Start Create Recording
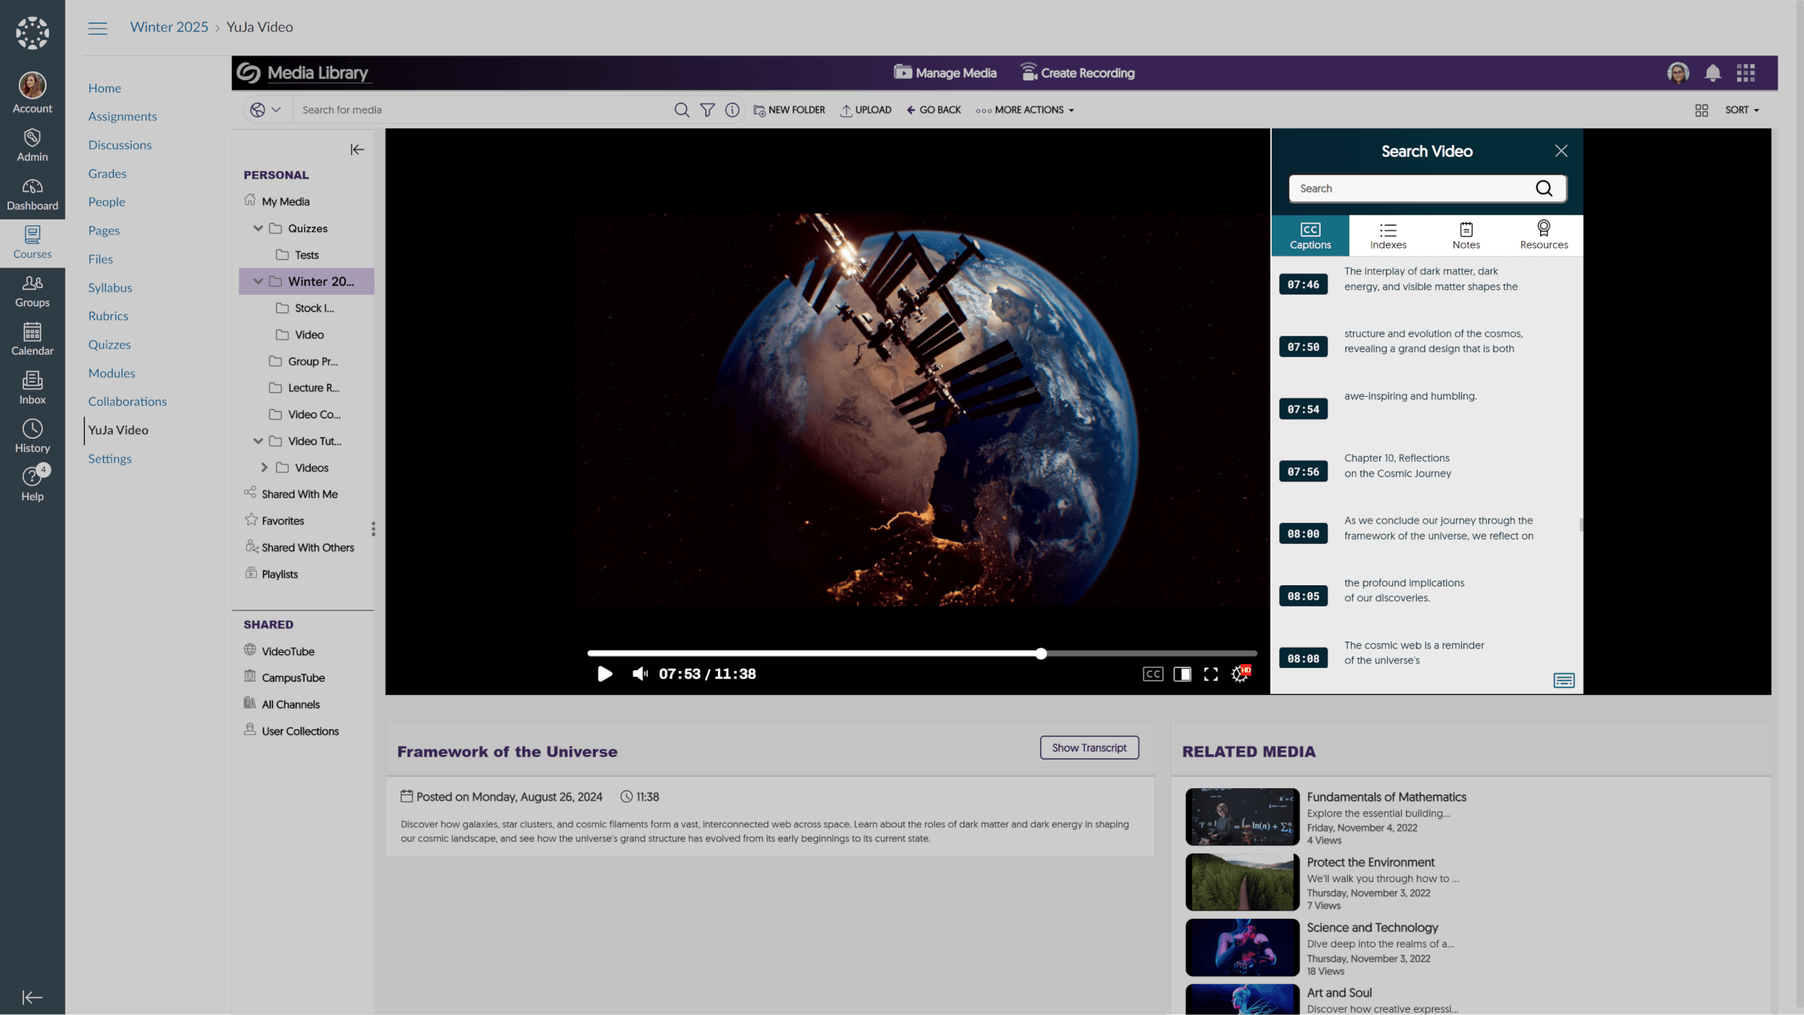Screen dimensions: 1804x1015 [1077, 72]
